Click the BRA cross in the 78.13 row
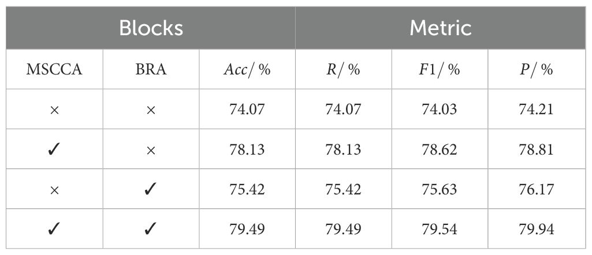The height and width of the screenshot is (255, 592). click(x=151, y=150)
